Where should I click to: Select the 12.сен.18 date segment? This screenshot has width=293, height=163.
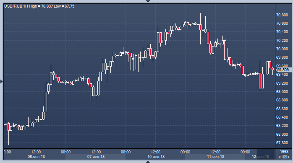[x=260, y=157]
